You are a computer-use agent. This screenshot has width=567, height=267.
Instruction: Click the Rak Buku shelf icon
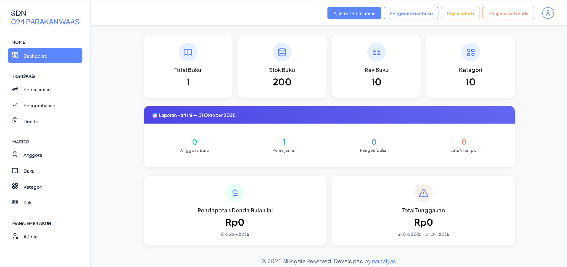pos(376,52)
